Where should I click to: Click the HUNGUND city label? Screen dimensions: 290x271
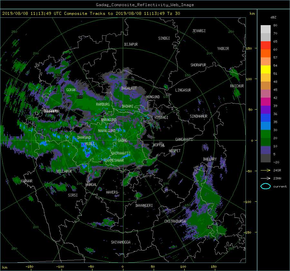(x=153, y=97)
